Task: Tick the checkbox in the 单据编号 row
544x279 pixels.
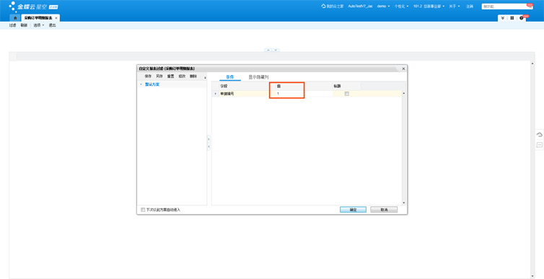Action: coord(346,94)
